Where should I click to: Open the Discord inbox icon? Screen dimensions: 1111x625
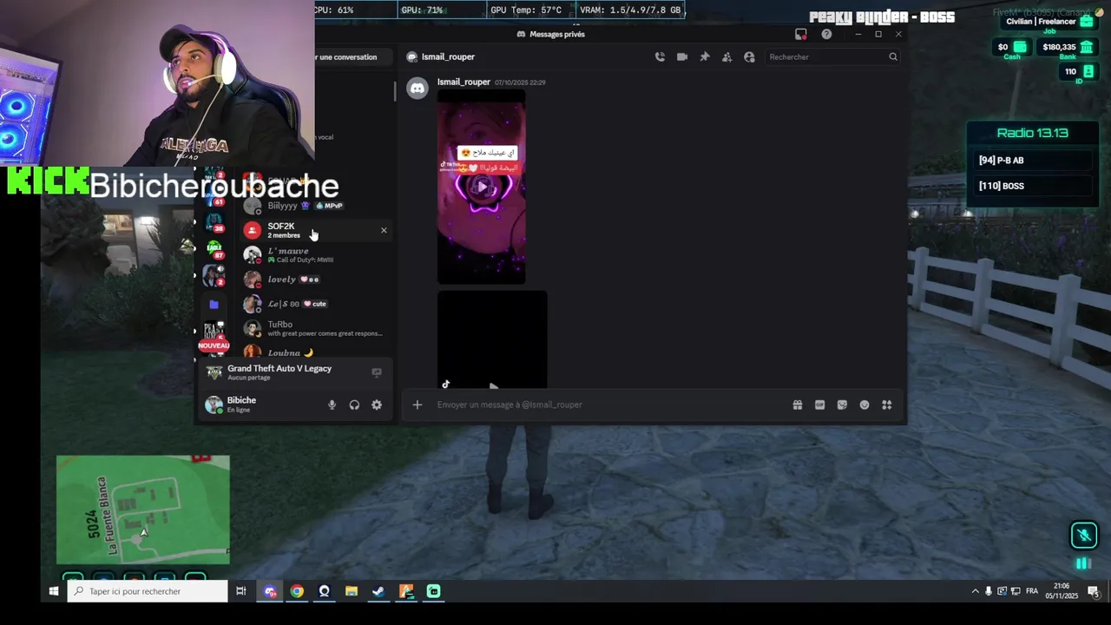click(x=801, y=34)
